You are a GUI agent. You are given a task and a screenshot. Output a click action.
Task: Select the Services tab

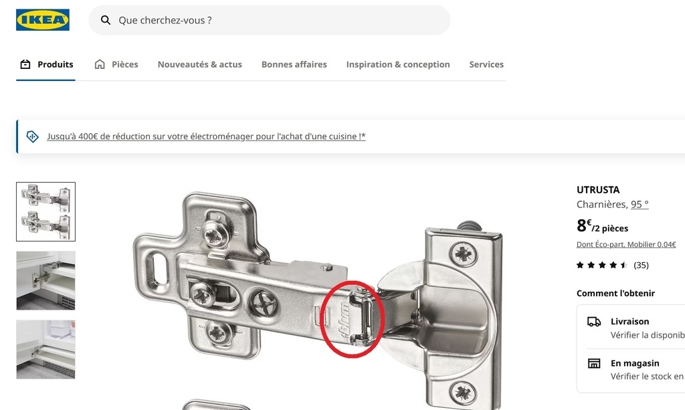click(486, 64)
